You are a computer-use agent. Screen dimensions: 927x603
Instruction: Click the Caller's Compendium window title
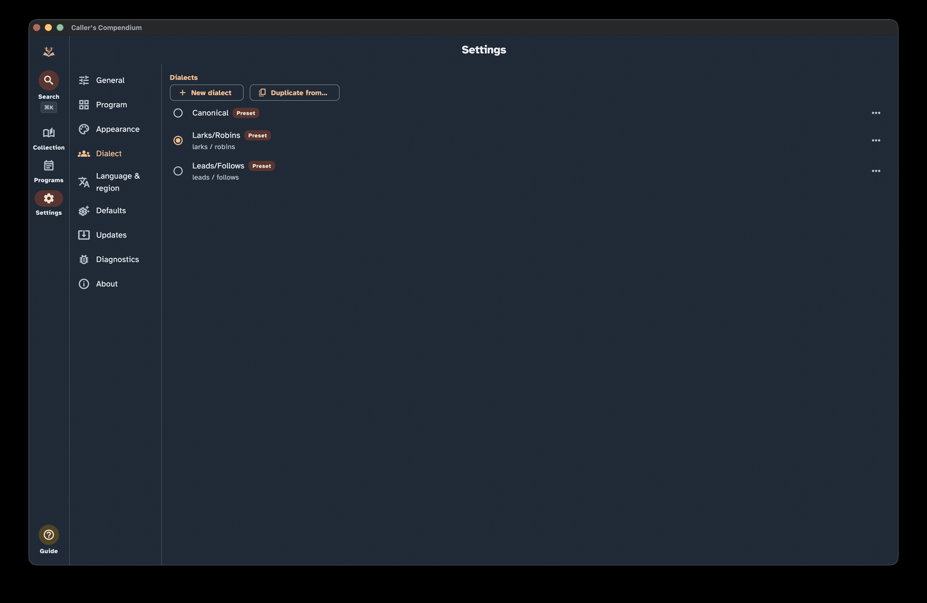[x=107, y=28]
